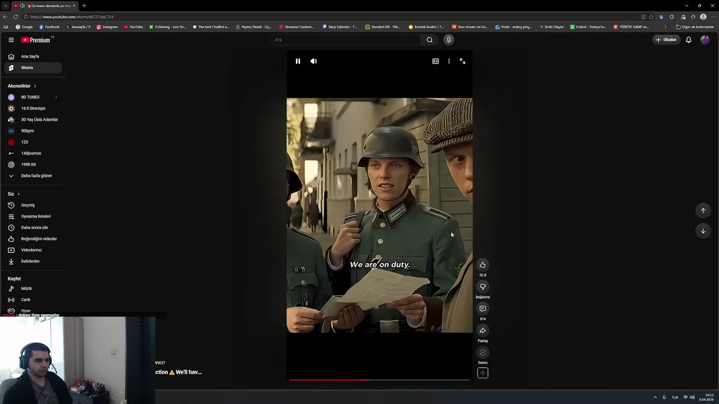Mute the tab via speaker icon
This screenshot has width=719, height=404.
point(22,6)
